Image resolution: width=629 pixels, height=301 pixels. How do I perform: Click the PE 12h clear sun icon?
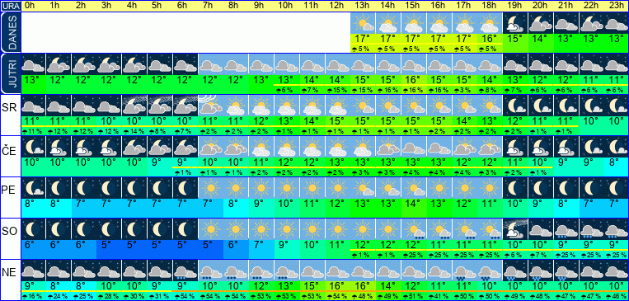pyautogui.click(x=337, y=188)
